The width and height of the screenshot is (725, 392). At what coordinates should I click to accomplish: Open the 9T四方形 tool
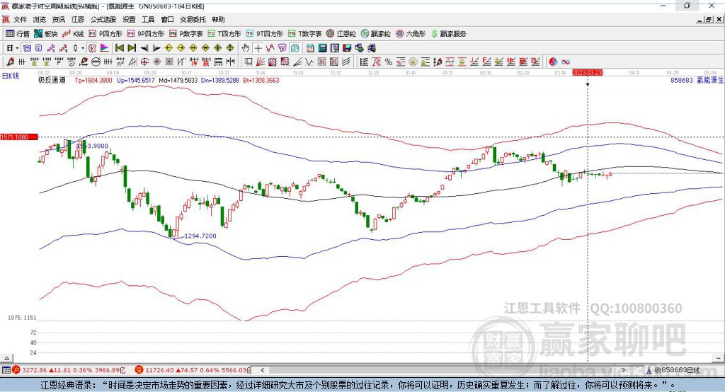[x=265, y=34]
